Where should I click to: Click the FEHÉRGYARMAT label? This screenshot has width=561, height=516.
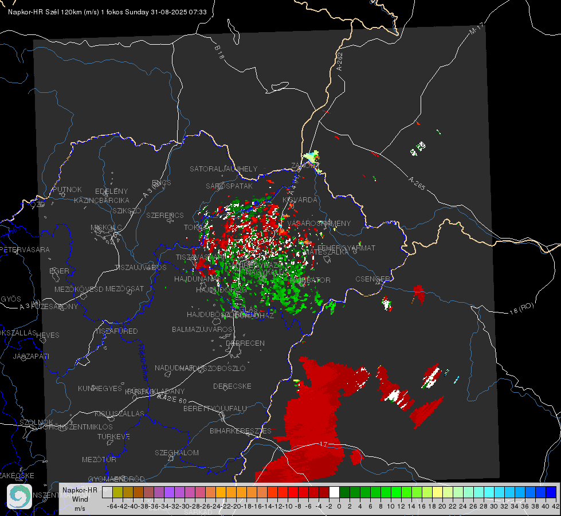(x=346, y=248)
